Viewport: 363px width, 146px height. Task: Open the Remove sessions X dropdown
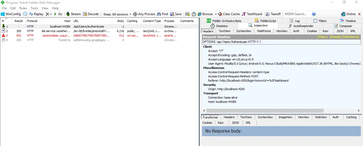click(x=49, y=14)
